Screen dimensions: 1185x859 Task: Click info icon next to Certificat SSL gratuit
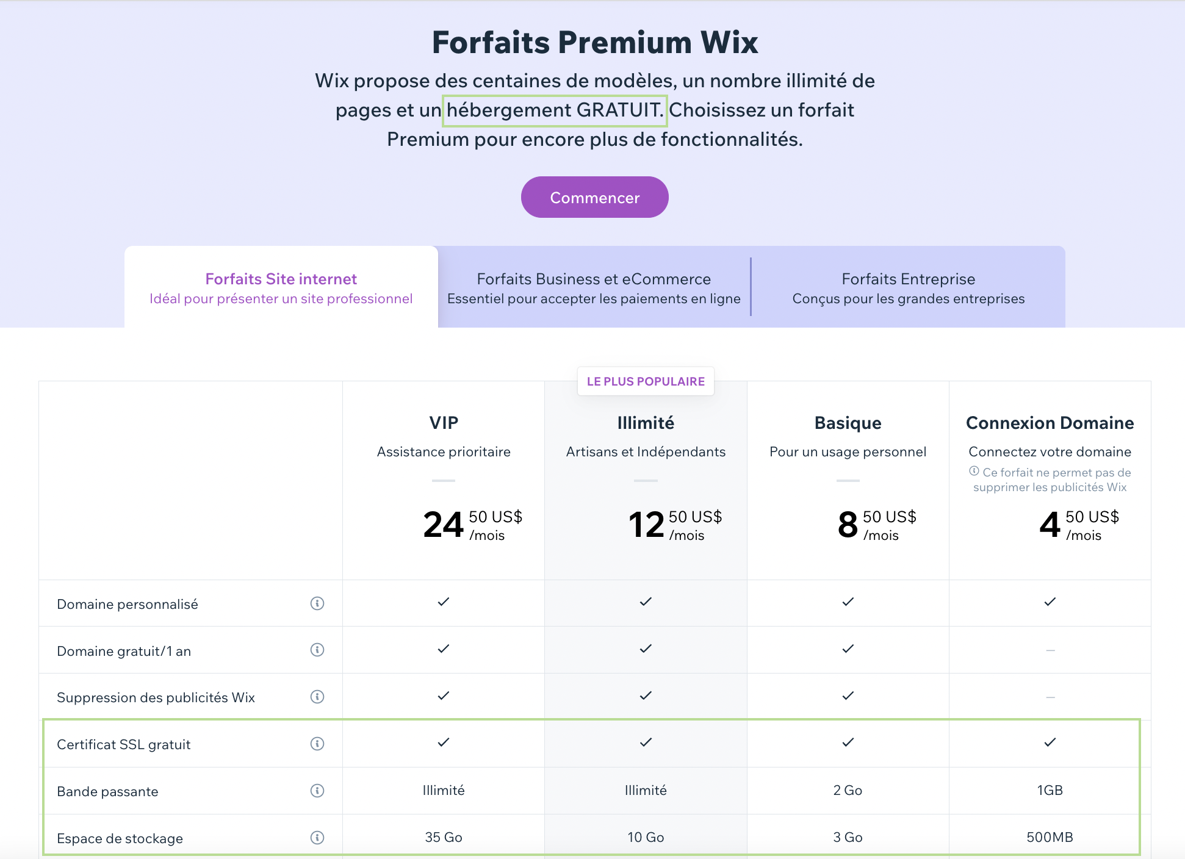[x=317, y=744]
